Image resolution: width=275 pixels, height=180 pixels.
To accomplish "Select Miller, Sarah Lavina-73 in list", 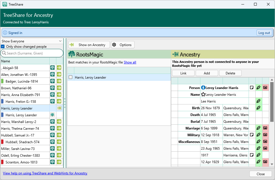I will [18, 149].
